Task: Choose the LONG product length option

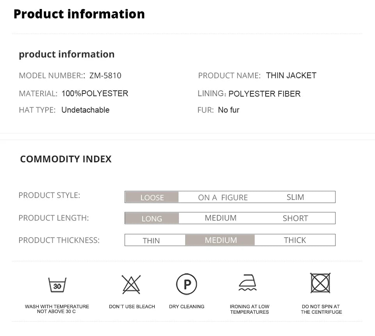Action: click(152, 219)
